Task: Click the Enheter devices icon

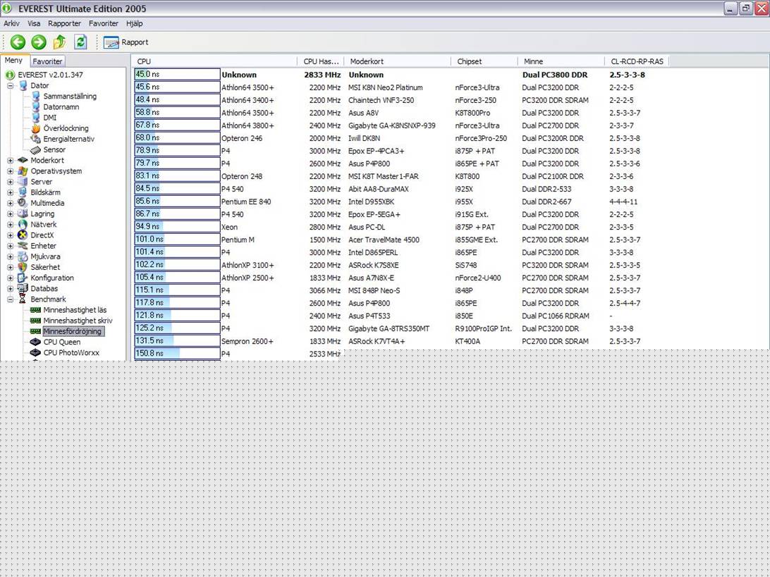Action: click(x=23, y=246)
